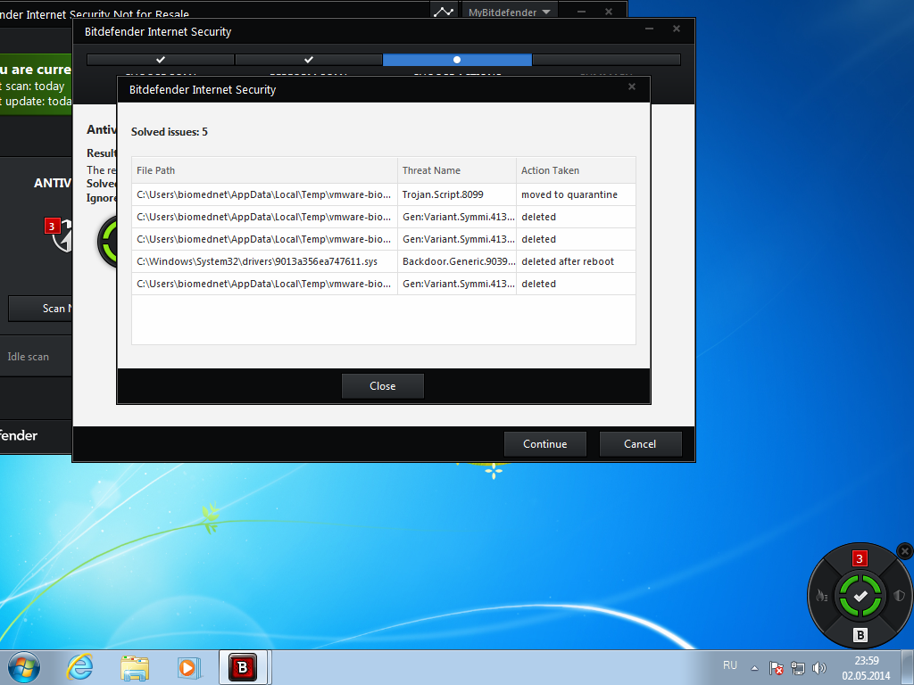Click the green checkmark status circle on the widget
The image size is (914, 685).
coord(860,596)
